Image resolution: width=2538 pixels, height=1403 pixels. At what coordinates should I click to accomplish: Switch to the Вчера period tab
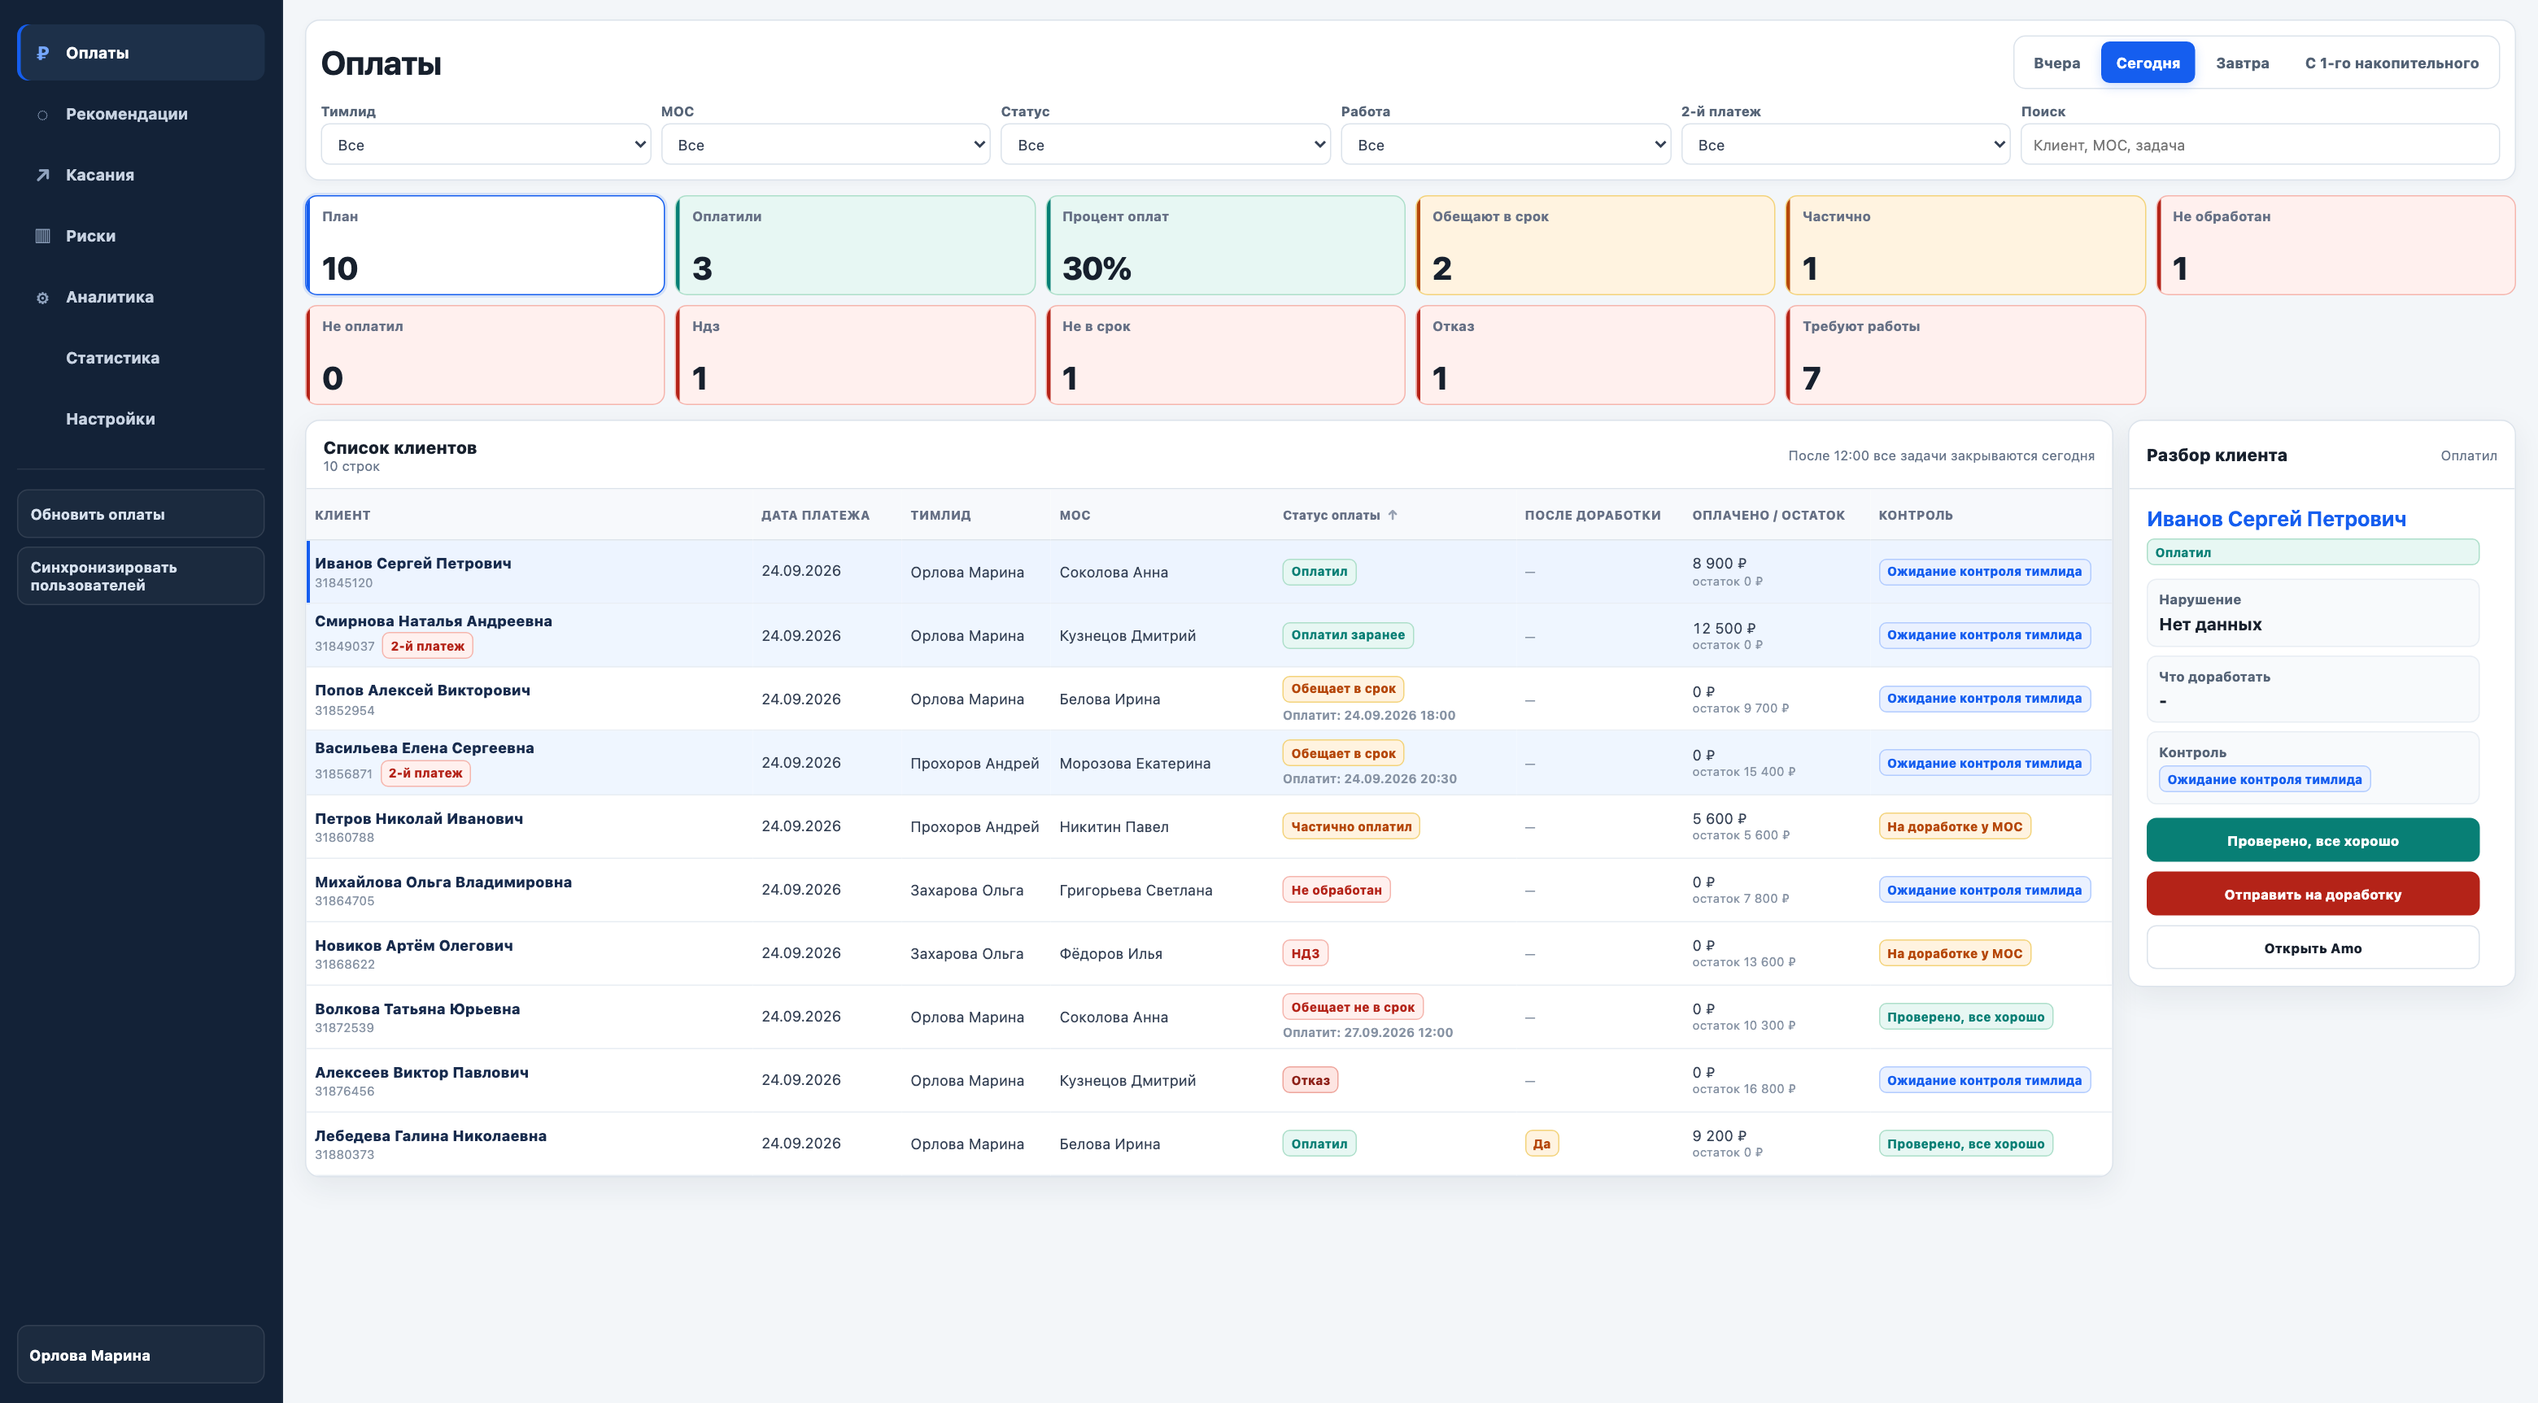pos(2056,63)
